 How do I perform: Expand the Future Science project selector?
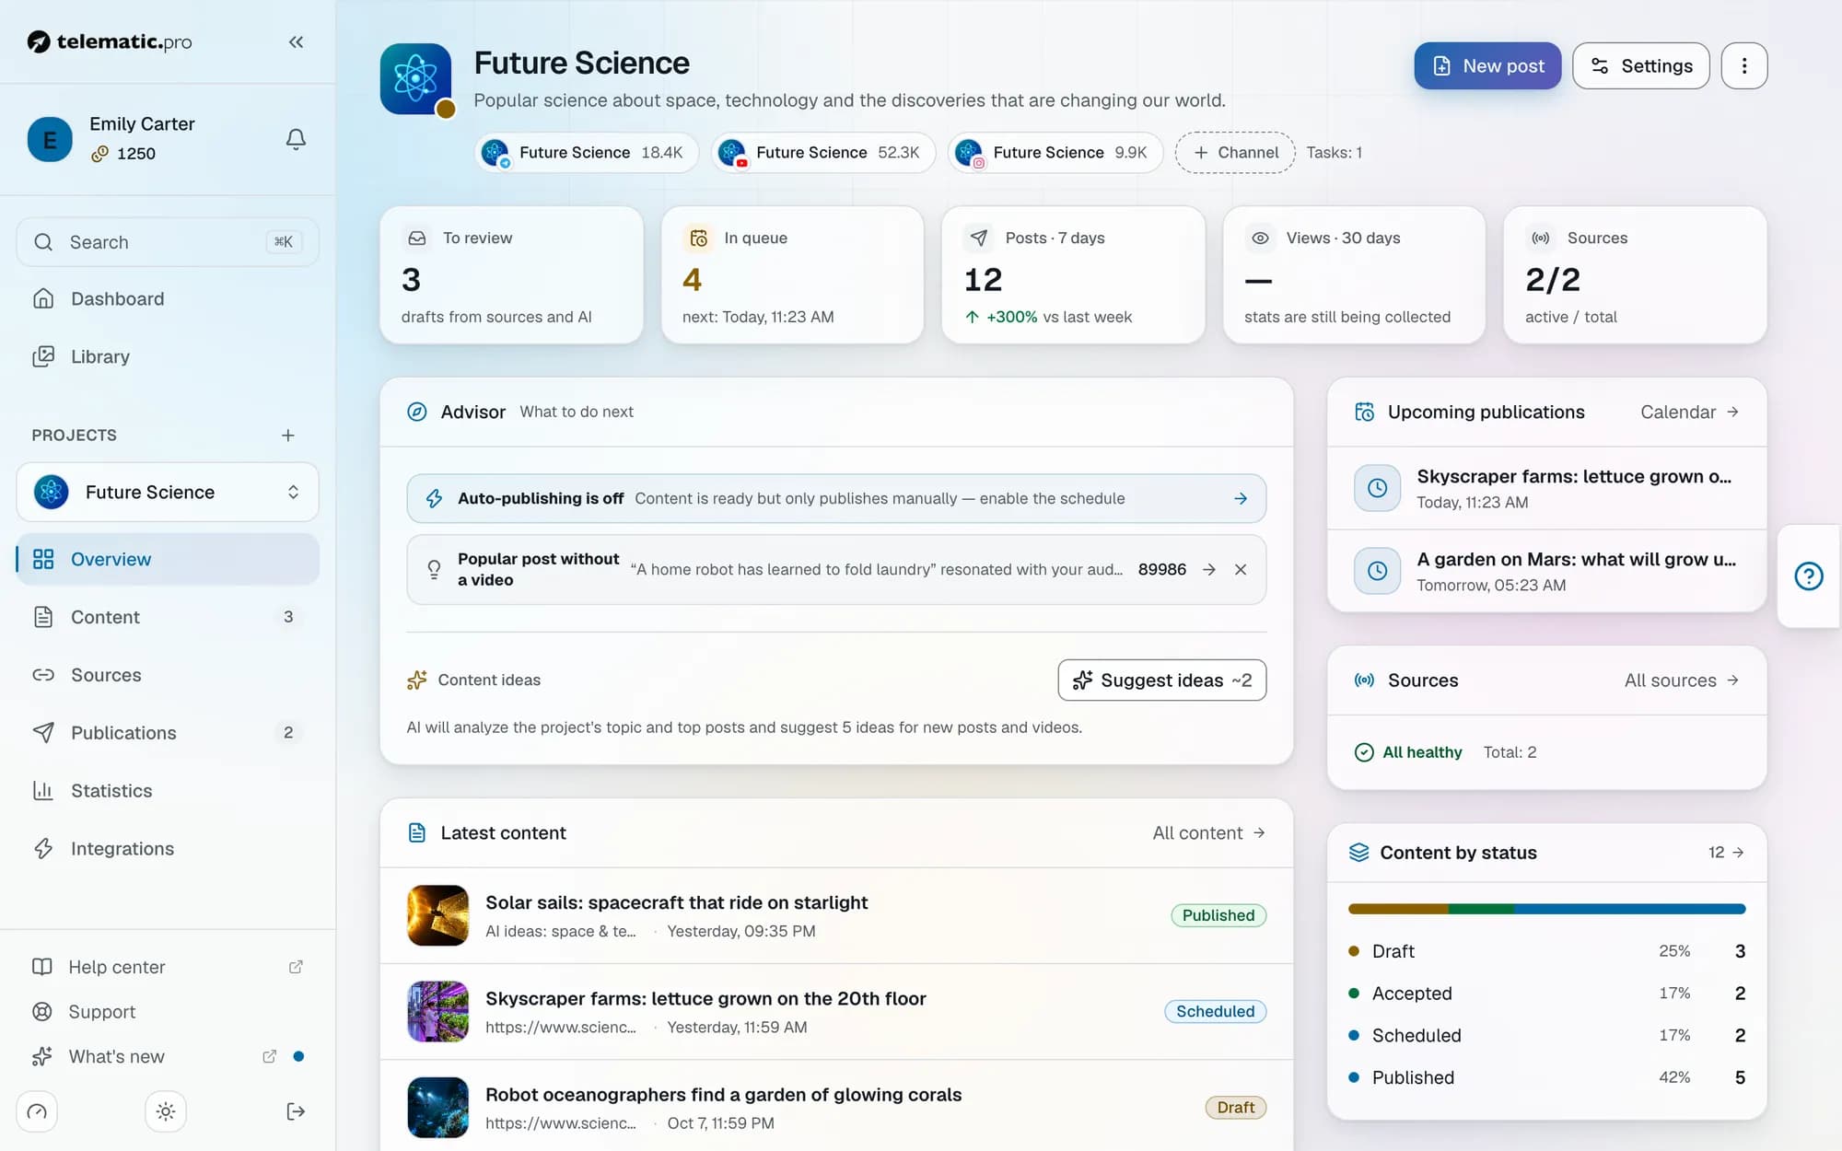tap(168, 492)
